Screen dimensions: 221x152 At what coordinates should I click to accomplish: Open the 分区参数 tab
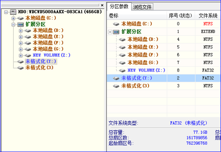(119, 6)
